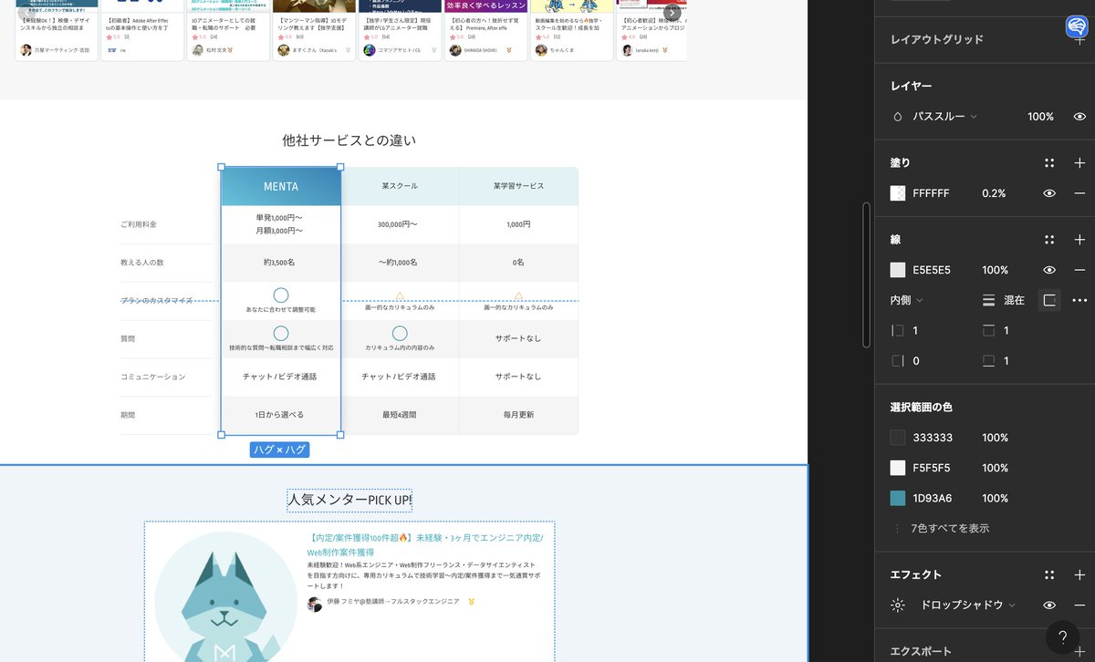Hide the ドロップシャドウ effect
Viewport: 1095px width, 662px height.
point(1048,605)
